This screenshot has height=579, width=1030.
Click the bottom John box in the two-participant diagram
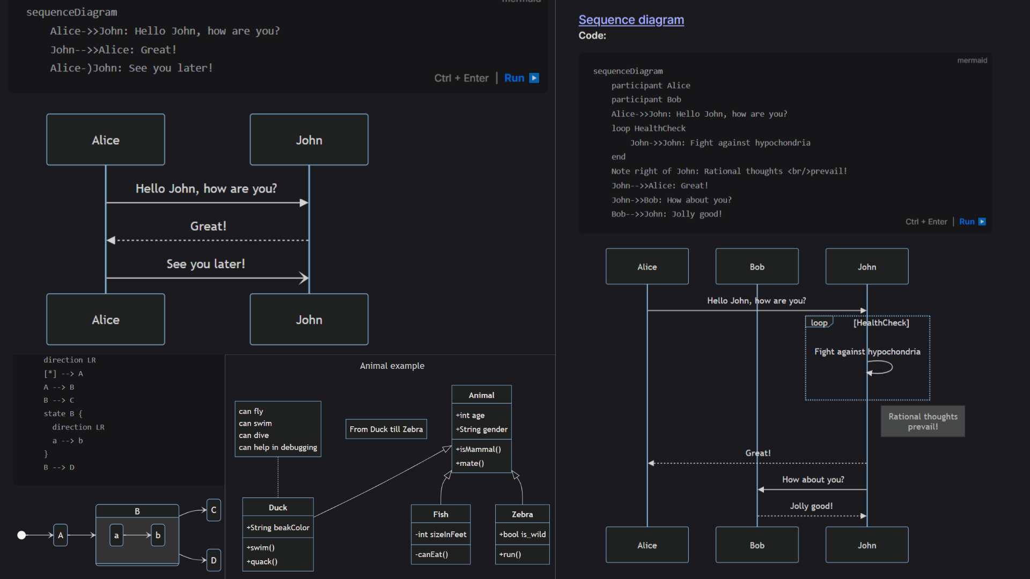tap(309, 319)
